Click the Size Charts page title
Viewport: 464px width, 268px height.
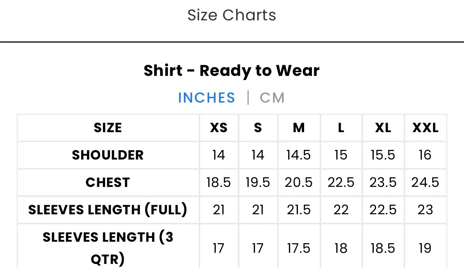(232, 15)
